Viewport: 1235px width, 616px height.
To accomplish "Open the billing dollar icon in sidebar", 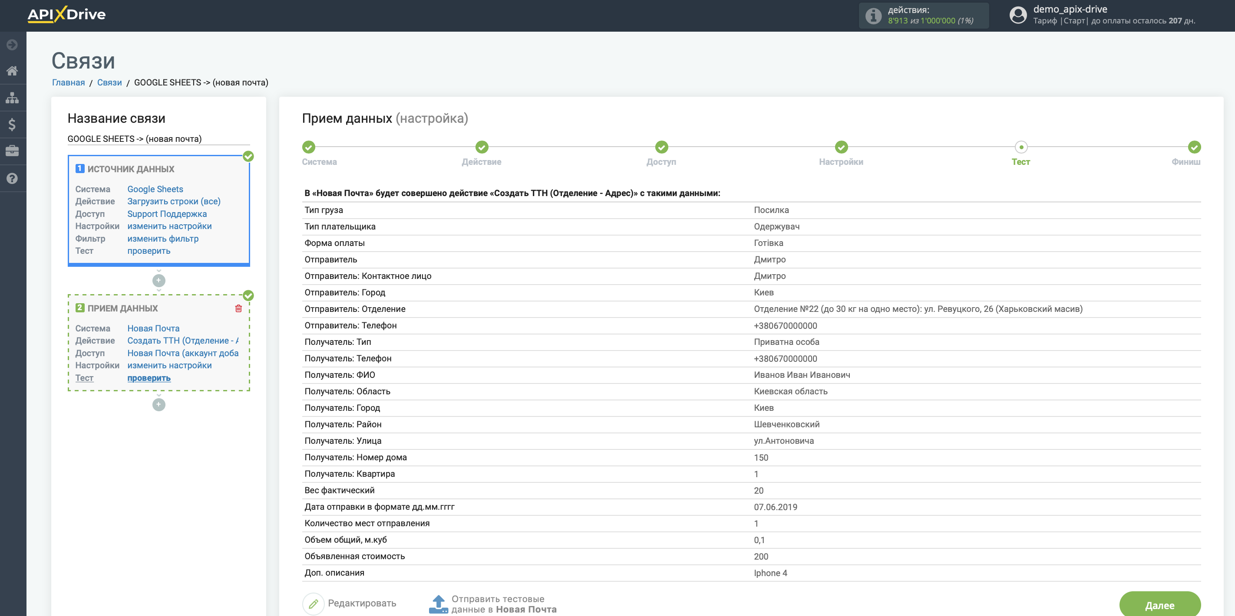I will pos(13,125).
